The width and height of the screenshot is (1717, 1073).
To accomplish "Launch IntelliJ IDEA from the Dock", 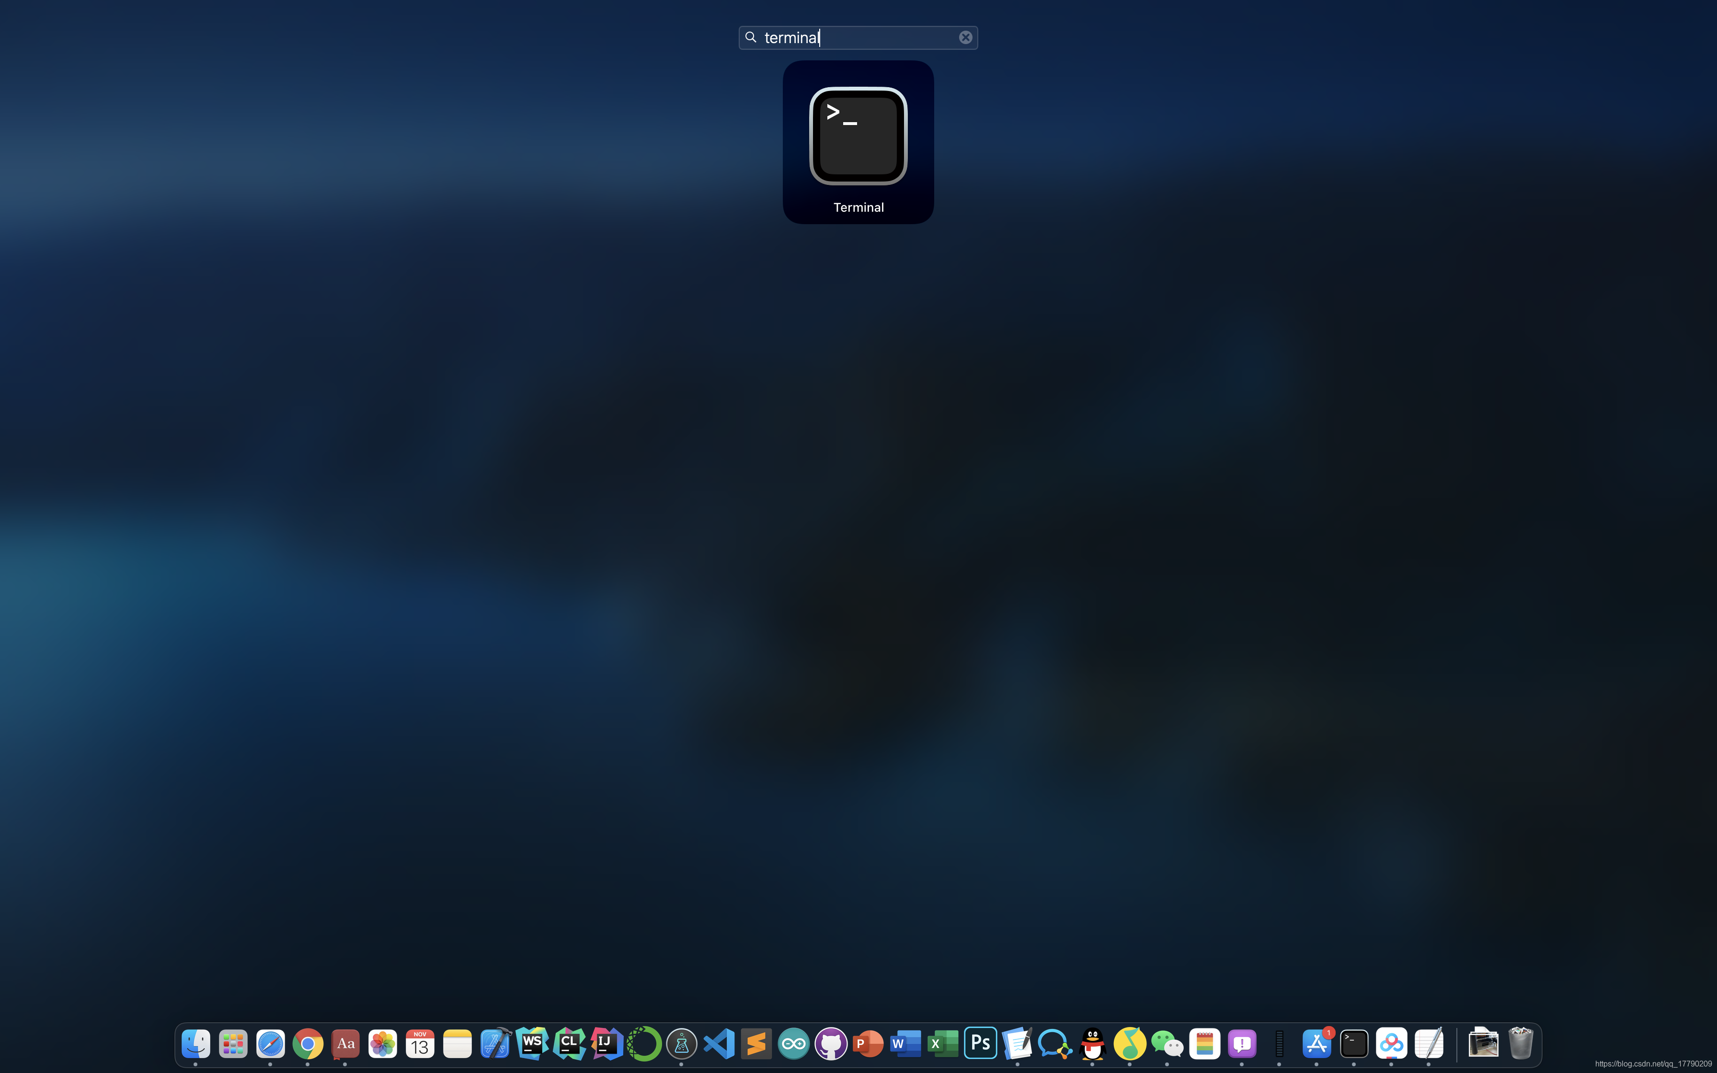I will [607, 1043].
